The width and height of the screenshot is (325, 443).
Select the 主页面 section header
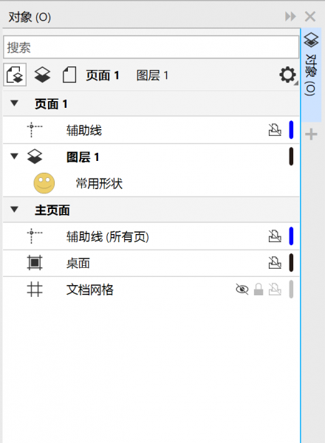pos(52,210)
